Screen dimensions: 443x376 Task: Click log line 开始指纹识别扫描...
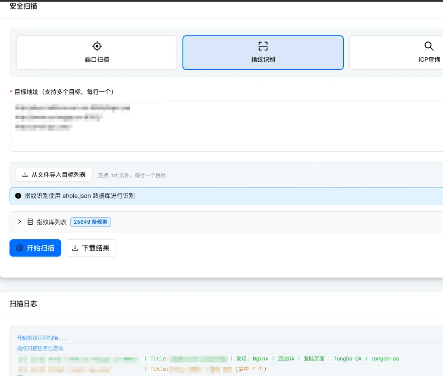42,338
